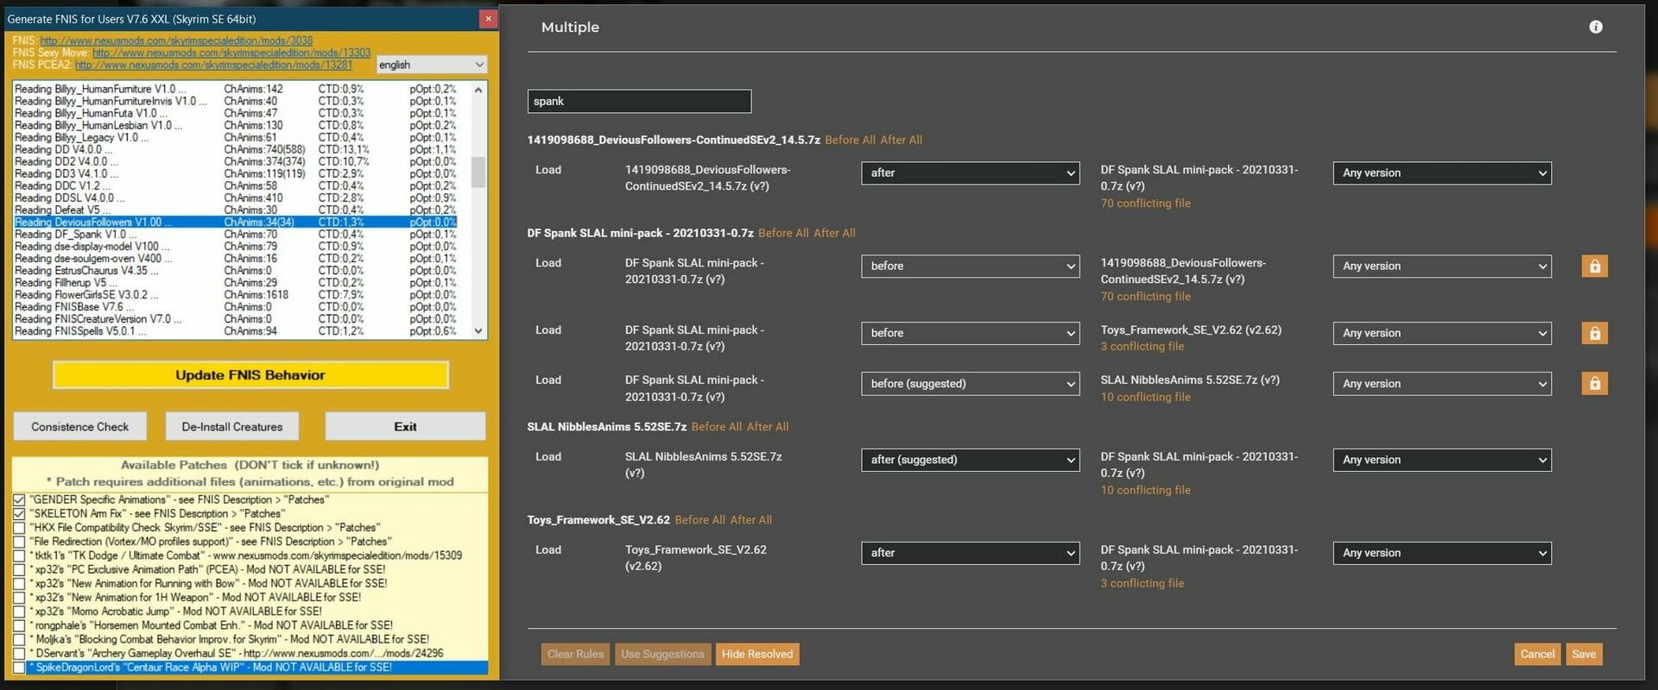This screenshot has height=690, width=1658.
Task: Click the Cancel button in the rules dialog
Action: 1537,654
